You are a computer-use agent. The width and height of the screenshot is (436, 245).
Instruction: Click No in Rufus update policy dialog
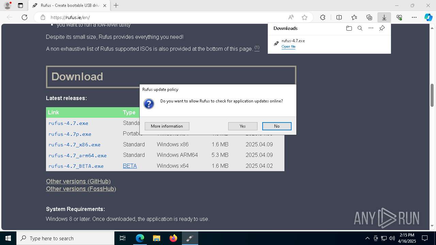[x=277, y=126]
